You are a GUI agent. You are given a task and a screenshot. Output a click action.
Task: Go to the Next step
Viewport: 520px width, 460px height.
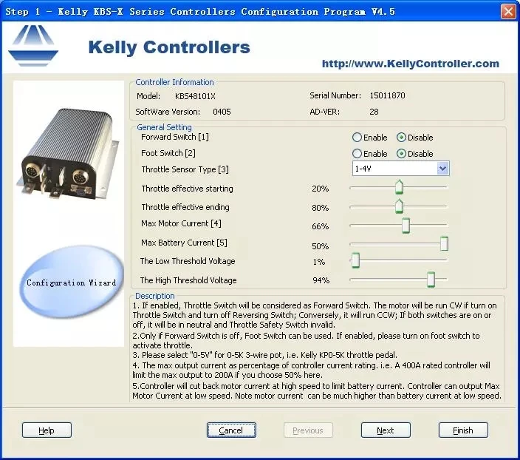[386, 430]
